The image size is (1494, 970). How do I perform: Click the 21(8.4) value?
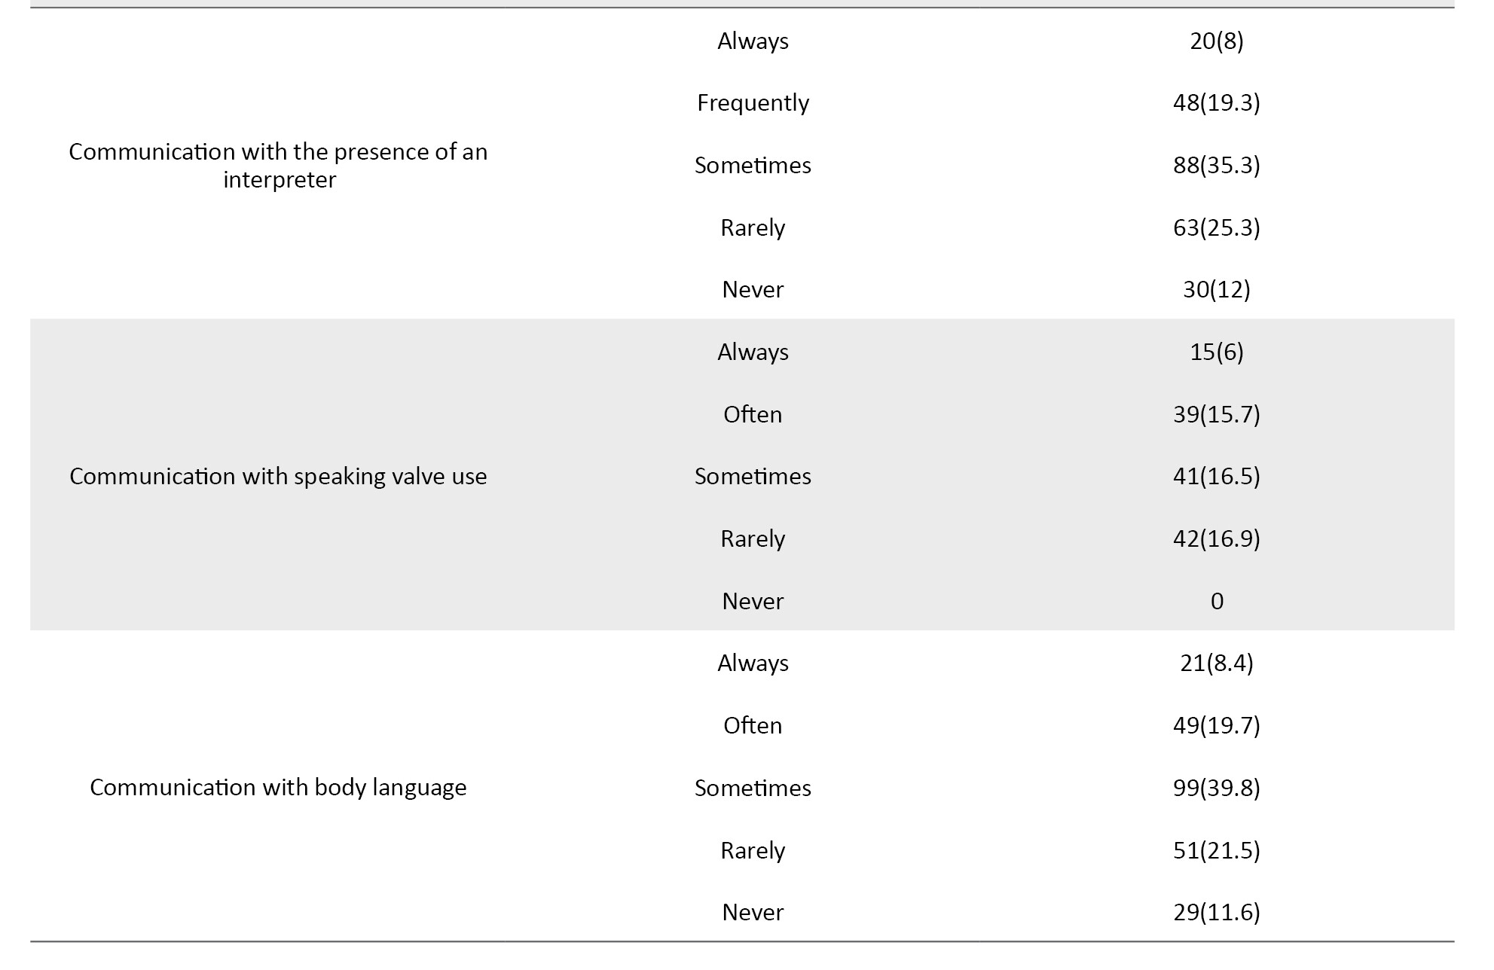click(1216, 663)
